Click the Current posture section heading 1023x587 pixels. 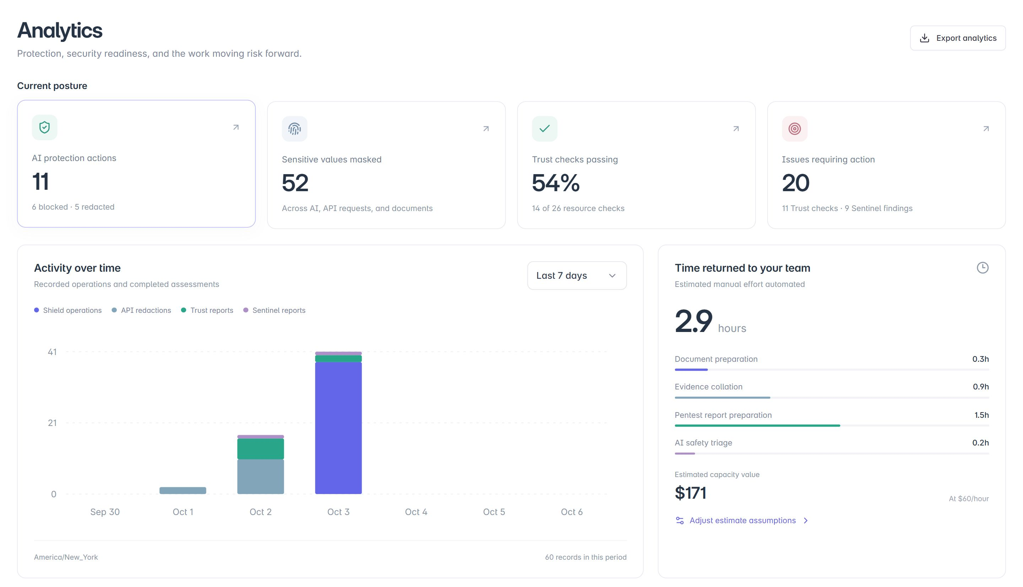click(x=52, y=86)
